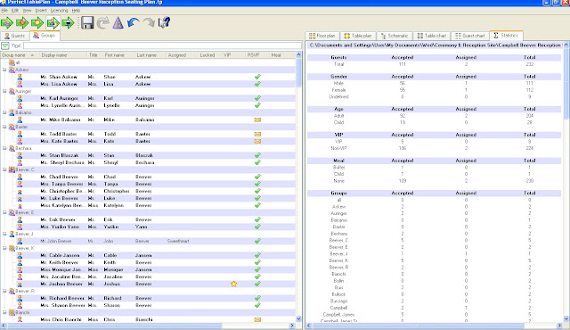Click the highlighted green arrow icon with person
Viewport: 570px width, 330px height.
pos(53,23)
